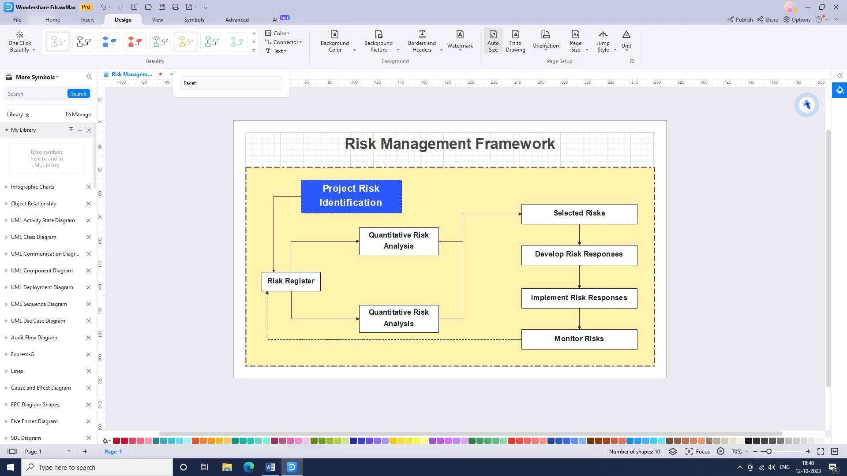Click the Borders and Headers icon
This screenshot has height=476, width=847.
tap(422, 35)
